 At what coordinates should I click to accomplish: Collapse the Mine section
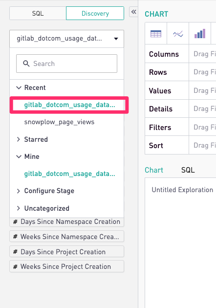click(19, 156)
